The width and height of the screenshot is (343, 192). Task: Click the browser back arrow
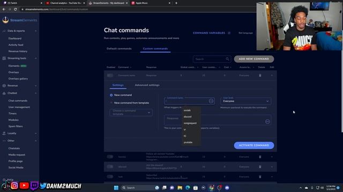click(x=4, y=9)
